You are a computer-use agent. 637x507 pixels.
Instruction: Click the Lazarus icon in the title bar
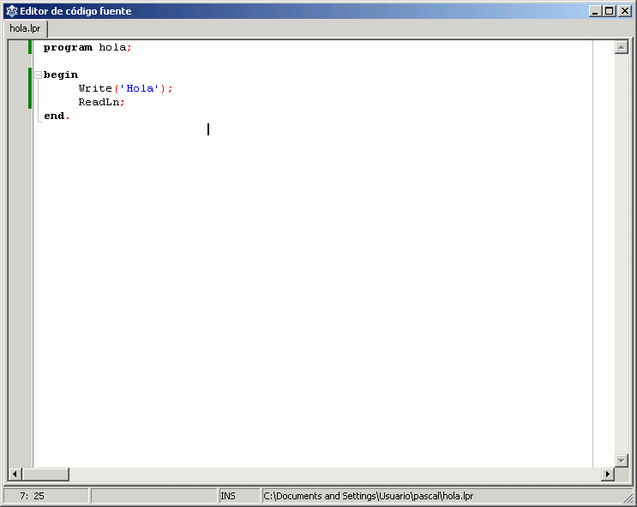[x=12, y=11]
